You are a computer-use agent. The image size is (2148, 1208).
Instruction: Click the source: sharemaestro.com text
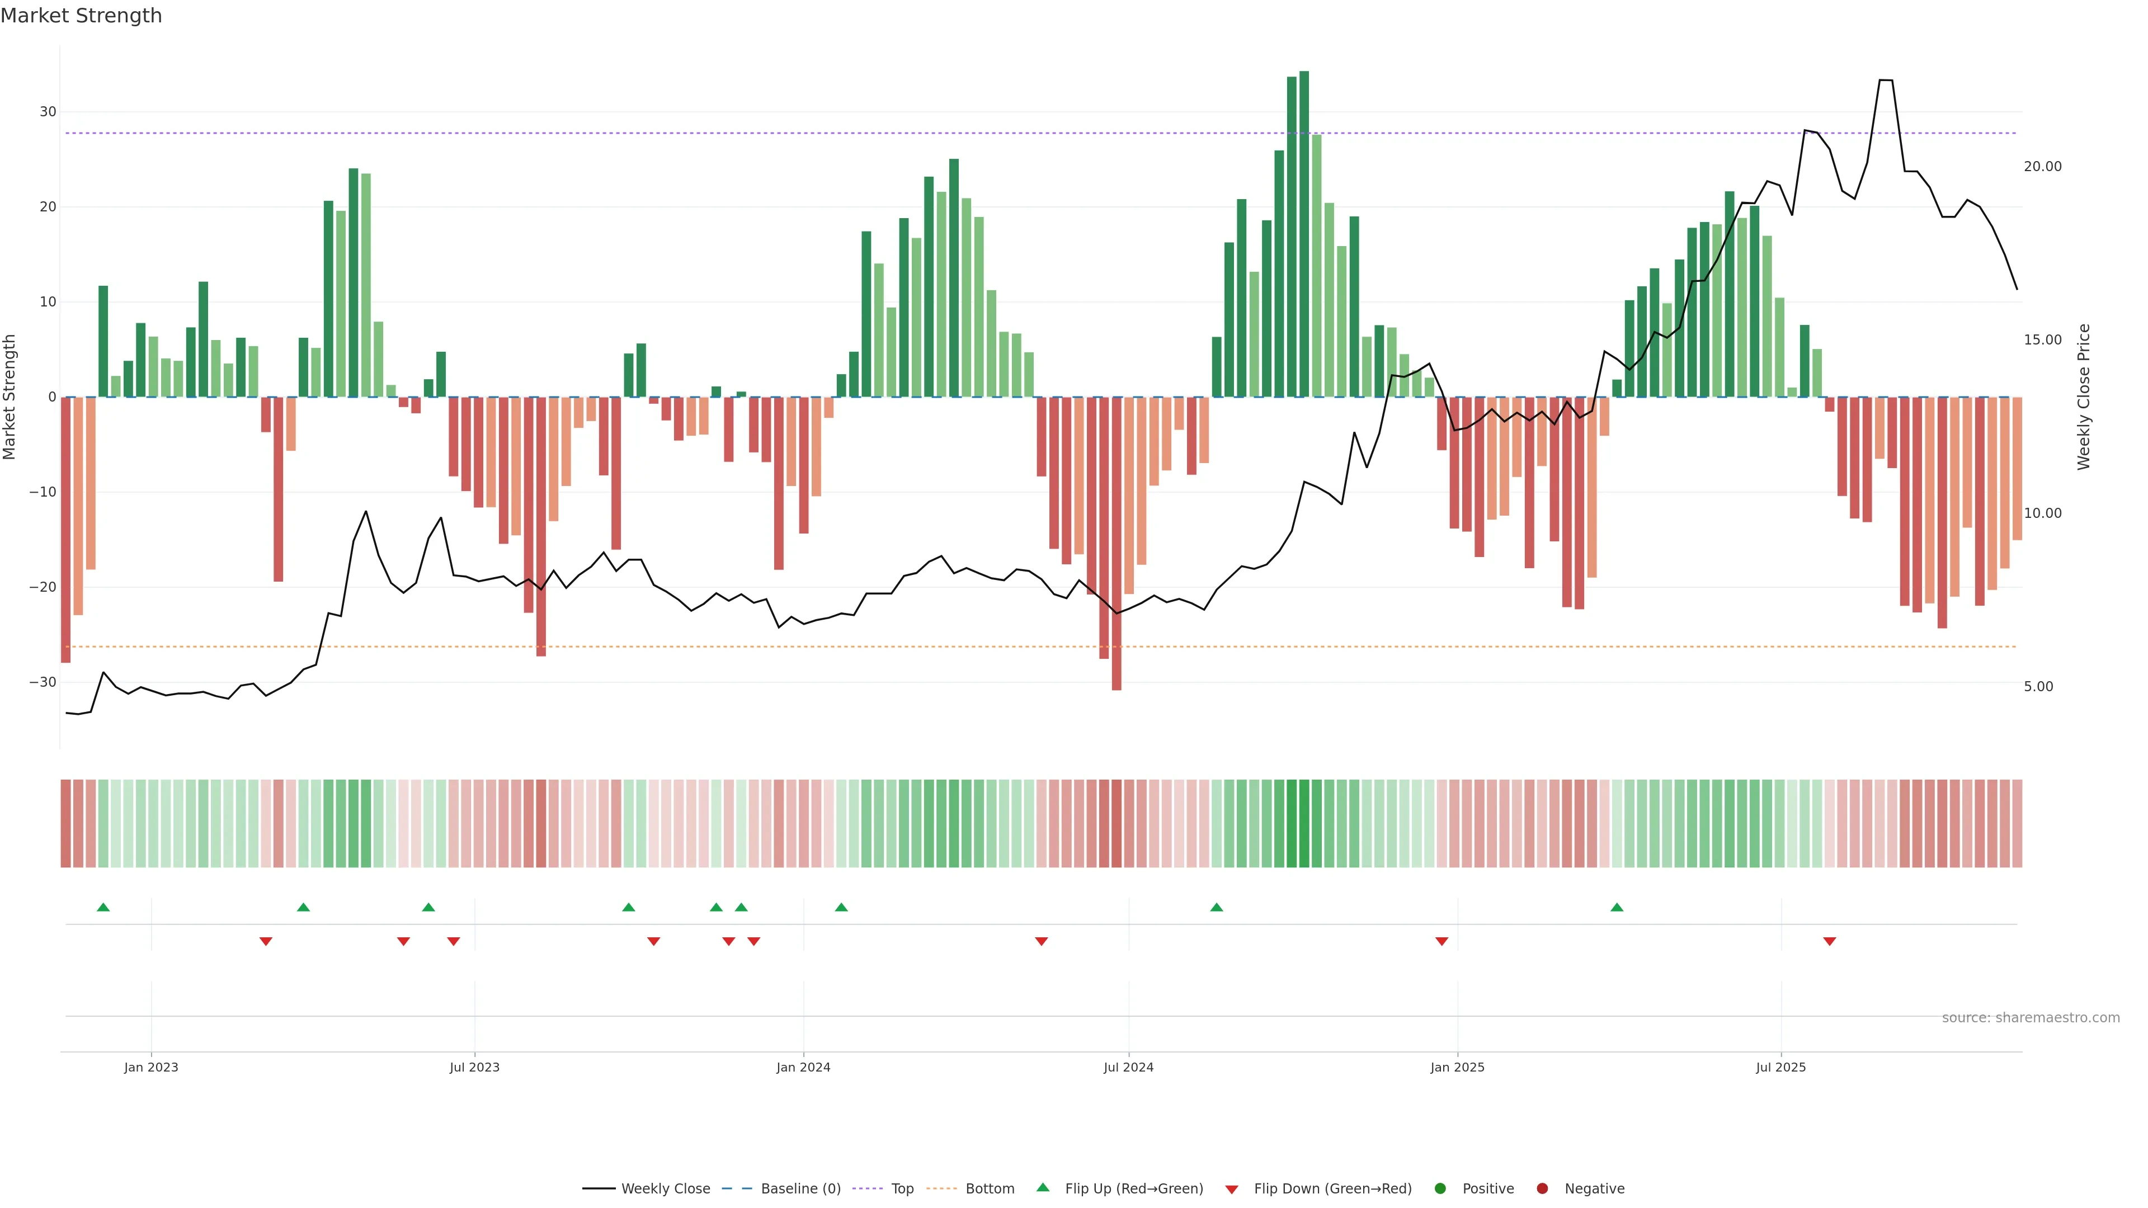pyautogui.click(x=2031, y=1018)
